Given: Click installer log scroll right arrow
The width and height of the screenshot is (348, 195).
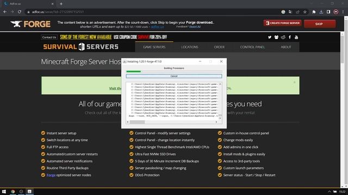Looking at the screenshot, I should pyautogui.click(x=216, y=122).
